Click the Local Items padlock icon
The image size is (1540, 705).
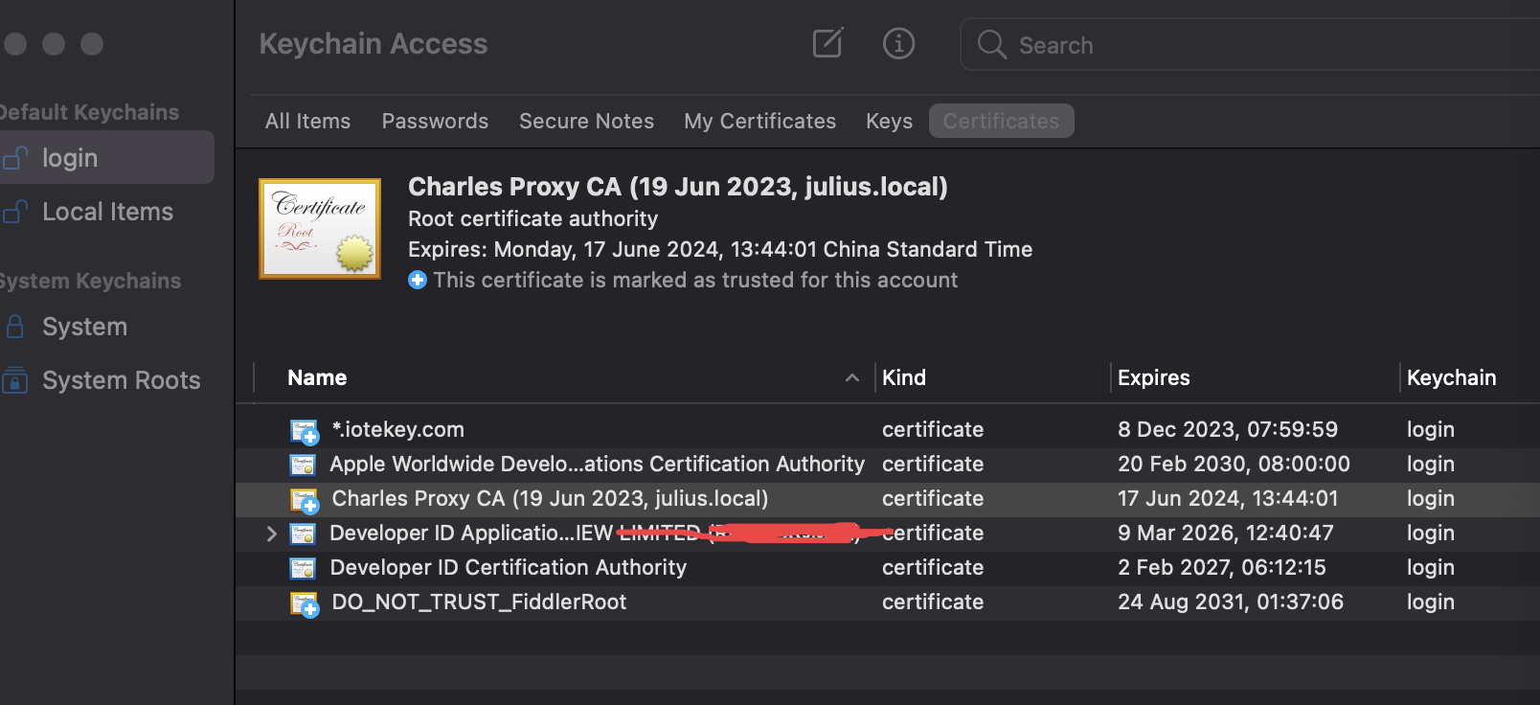pos(15,211)
